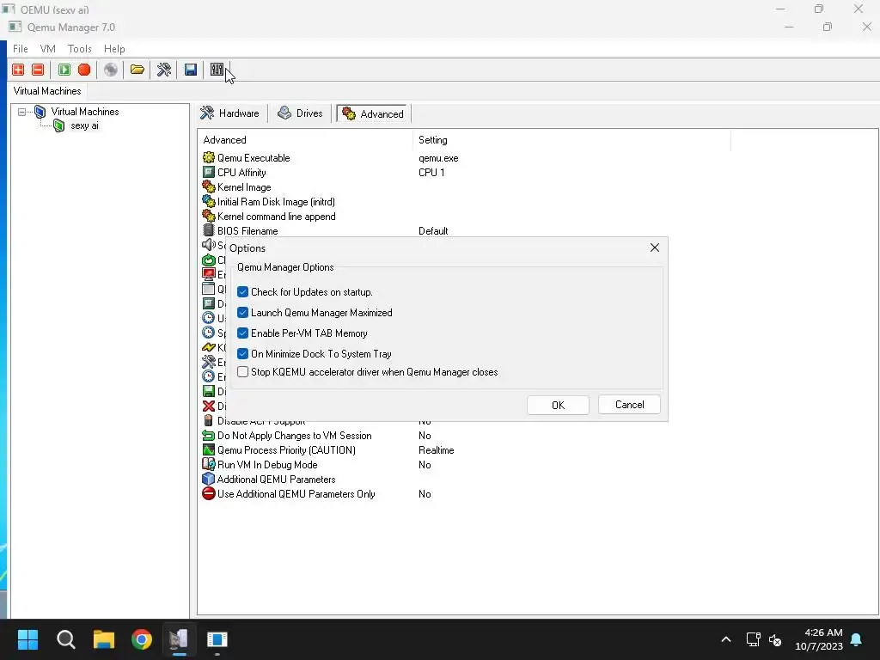Click the blue floppy disk save icon
The height and width of the screenshot is (660, 880).
[x=191, y=70]
